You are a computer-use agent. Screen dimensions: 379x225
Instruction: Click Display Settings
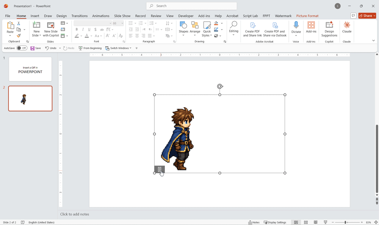click(x=275, y=222)
